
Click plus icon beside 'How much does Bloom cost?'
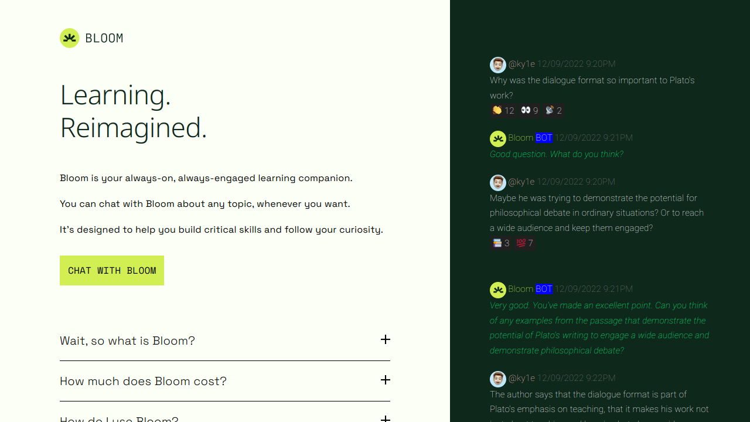tap(385, 380)
